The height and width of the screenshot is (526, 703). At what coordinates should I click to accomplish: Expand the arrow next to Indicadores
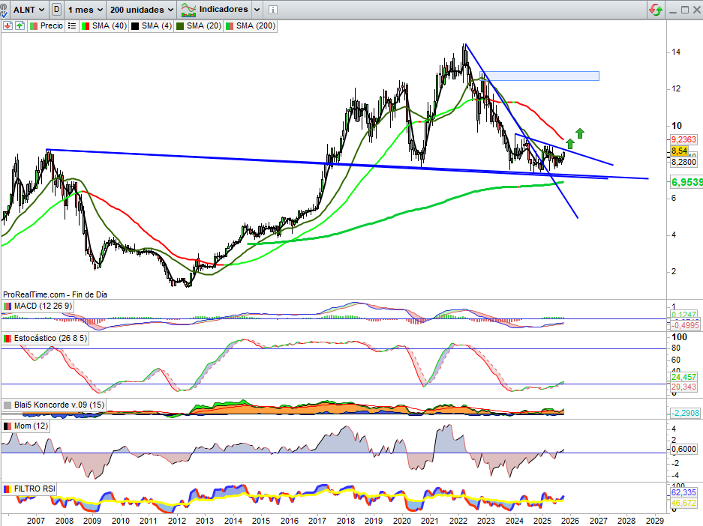pyautogui.click(x=257, y=10)
